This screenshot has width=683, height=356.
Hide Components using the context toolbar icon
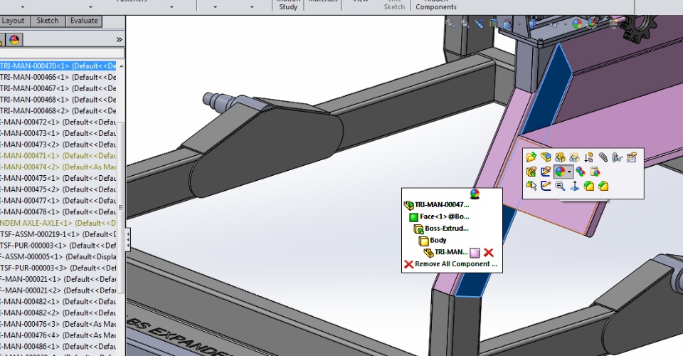[x=560, y=157]
